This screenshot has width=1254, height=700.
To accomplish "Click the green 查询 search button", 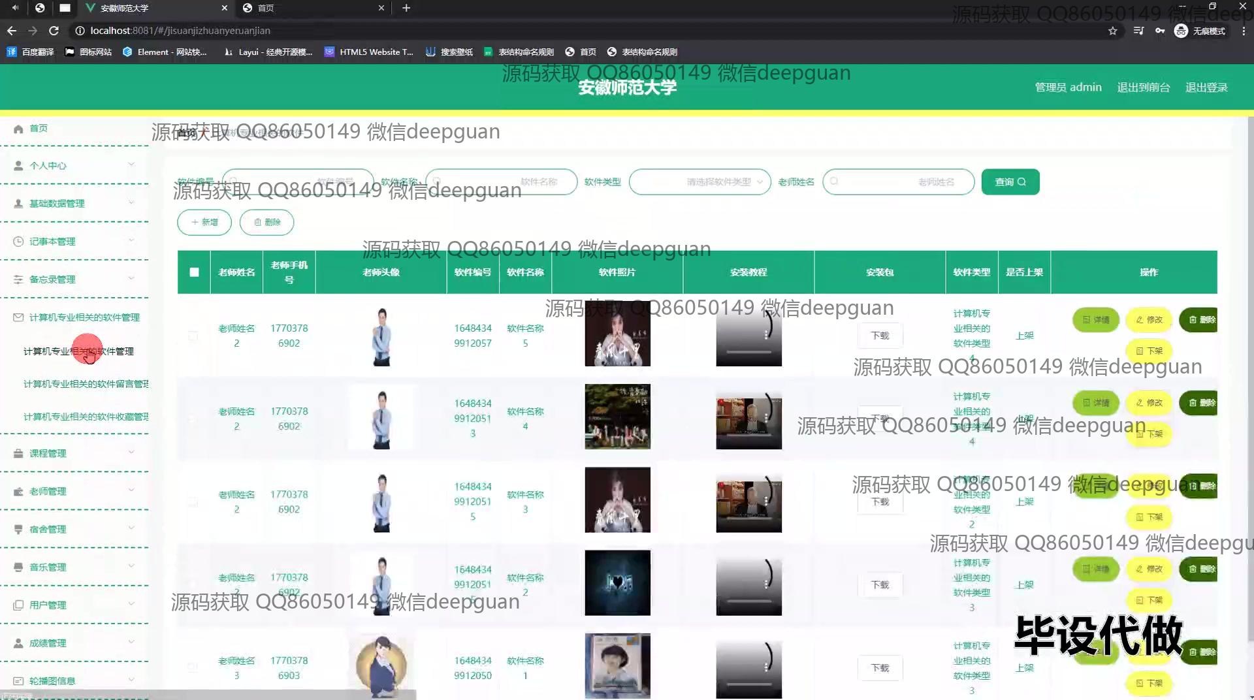I will coord(1010,182).
